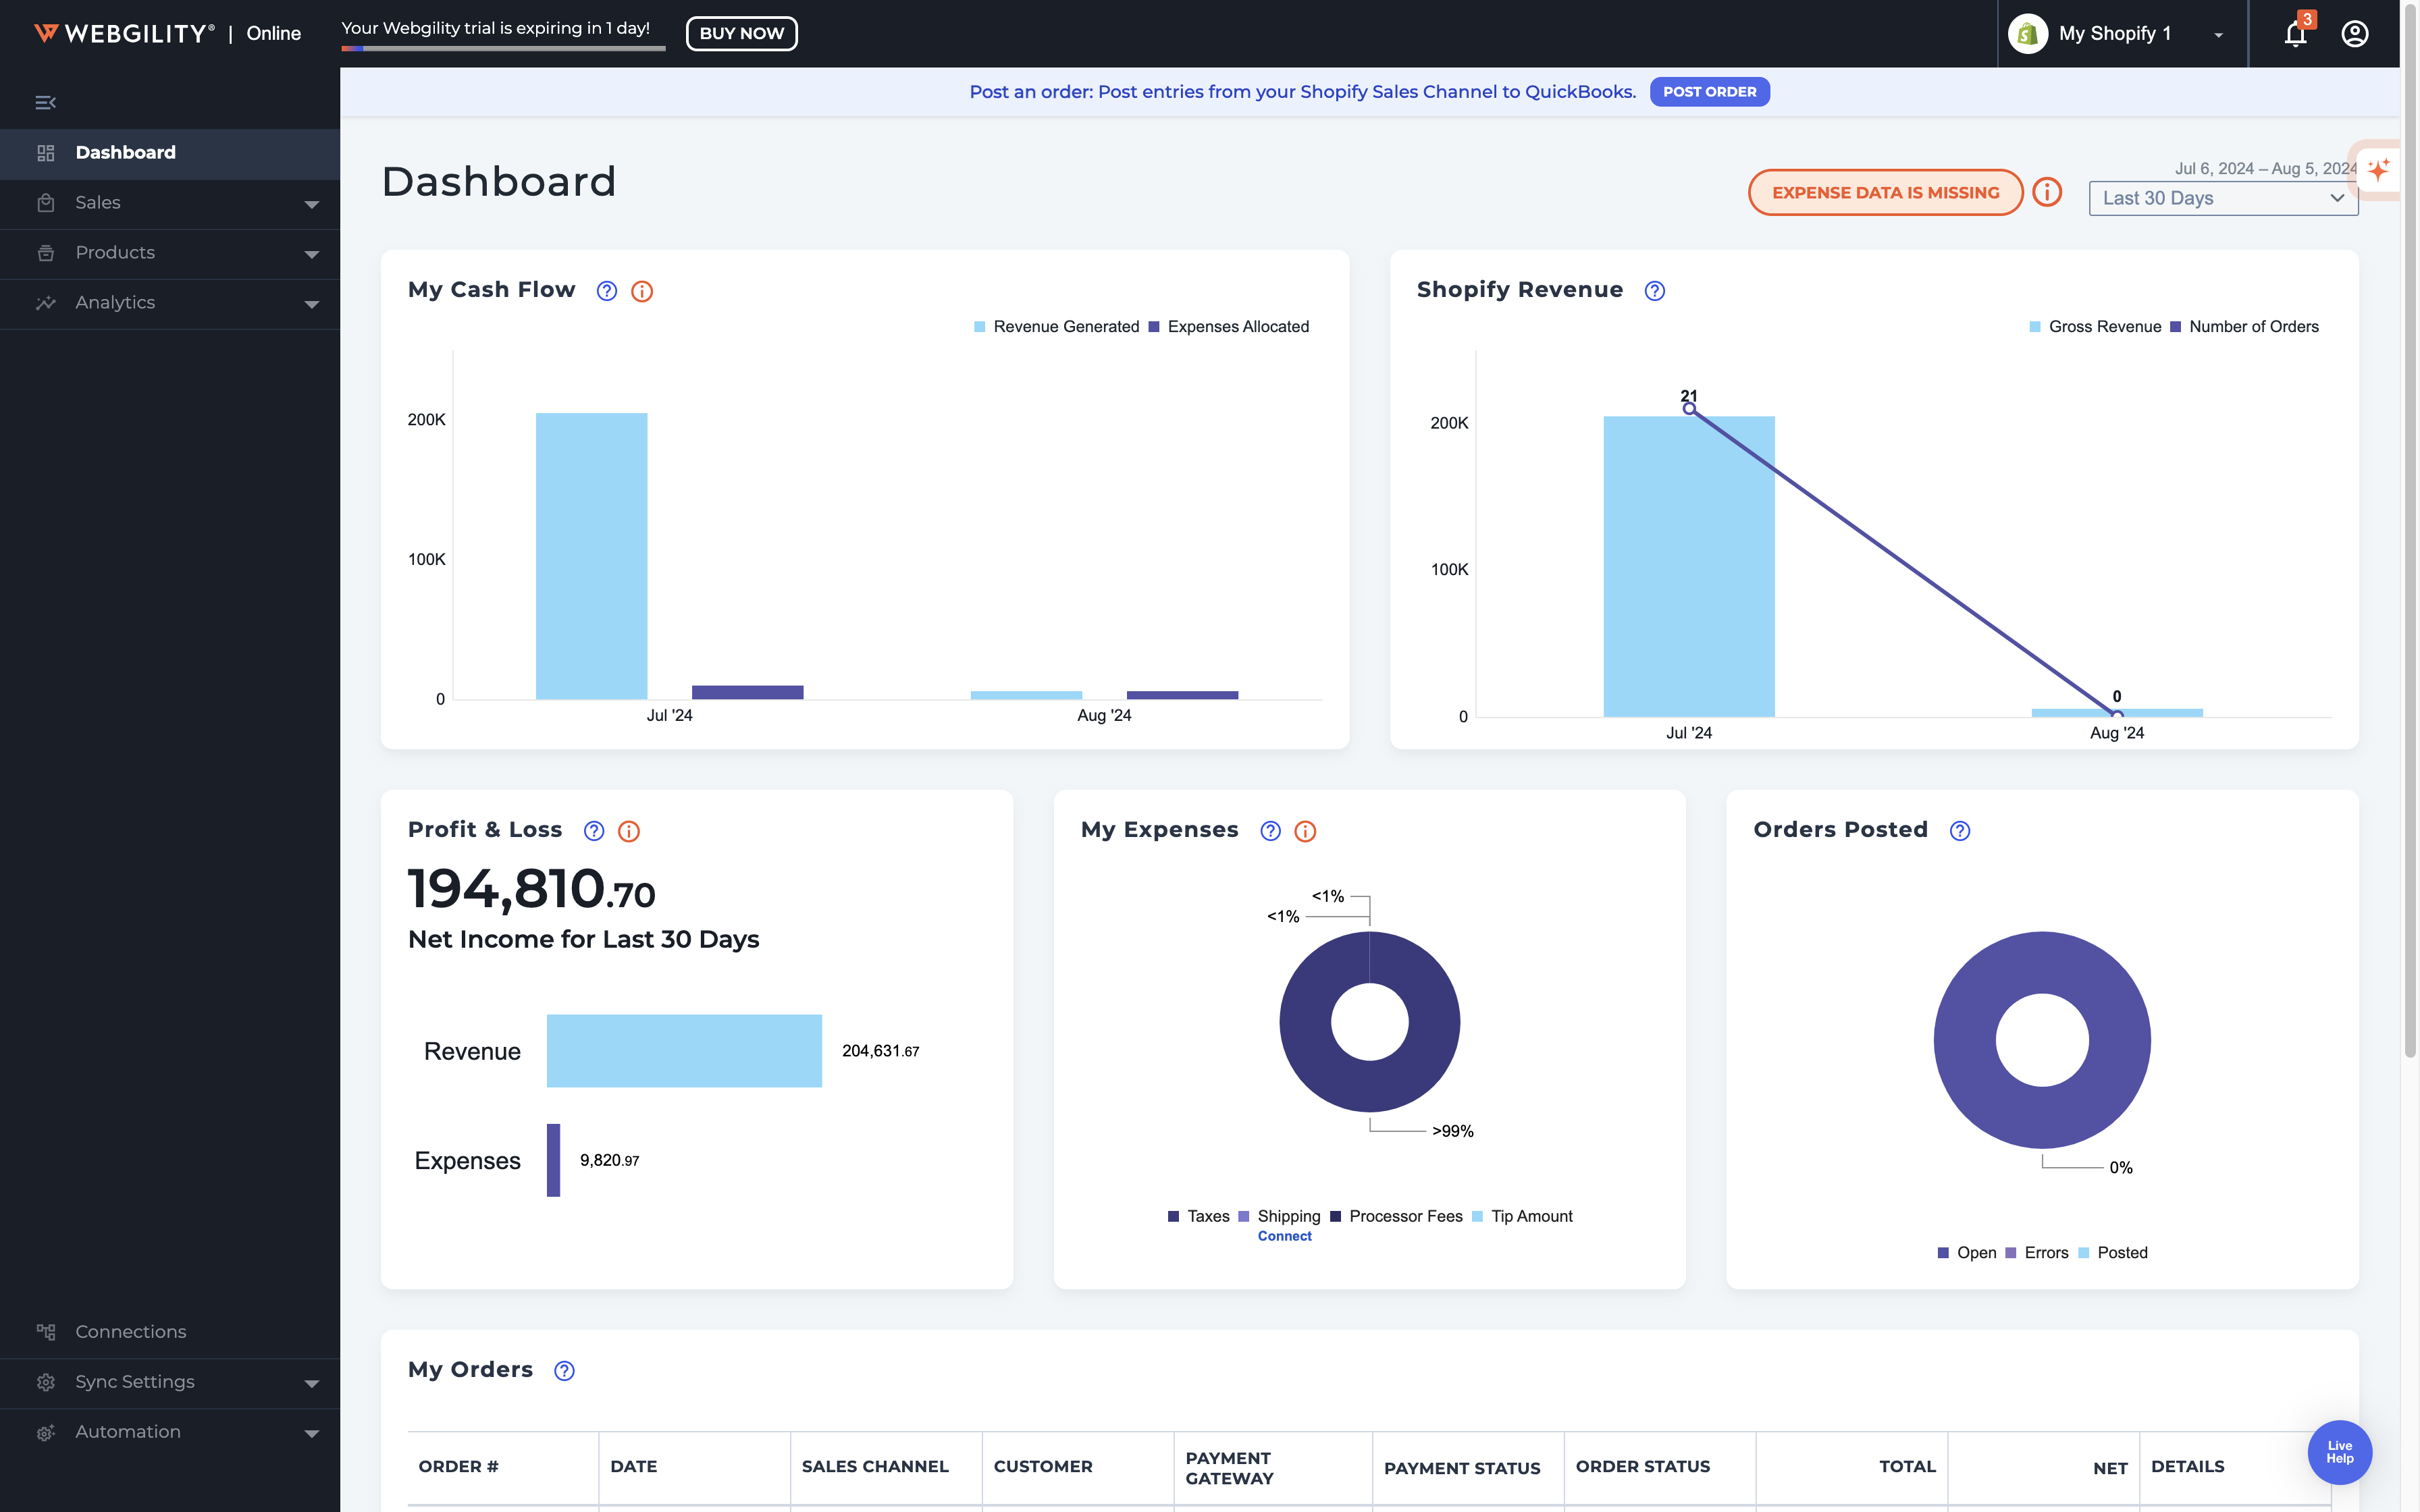This screenshot has height=1512, width=2420.
Task: Open the notifications bell
Action: [x=2295, y=34]
